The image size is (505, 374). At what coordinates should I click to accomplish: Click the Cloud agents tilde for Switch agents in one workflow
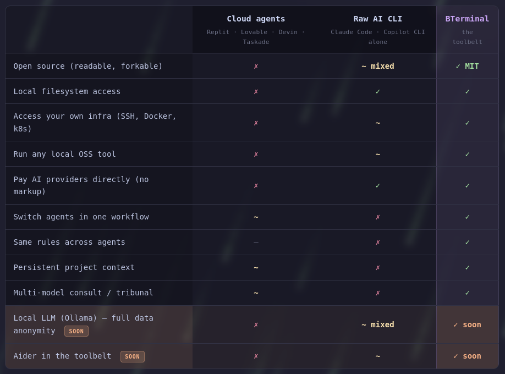[256, 217]
